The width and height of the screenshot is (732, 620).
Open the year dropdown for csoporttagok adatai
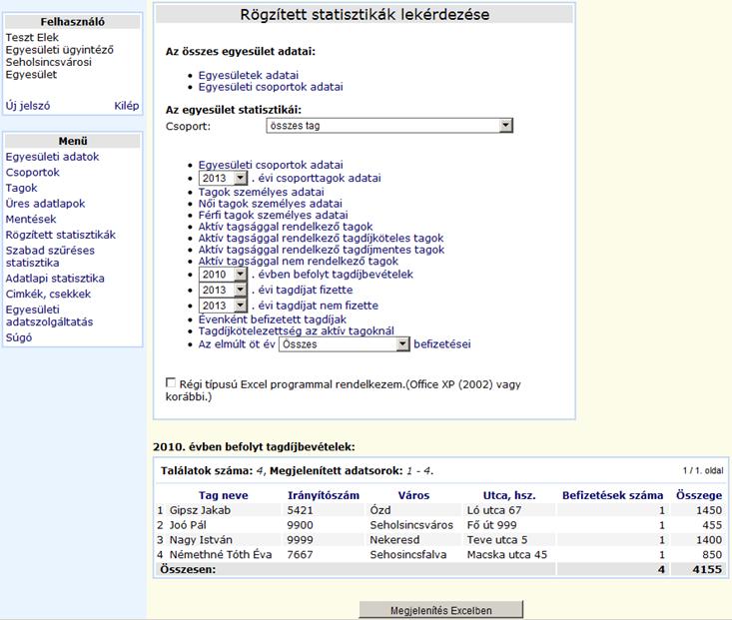click(x=223, y=178)
